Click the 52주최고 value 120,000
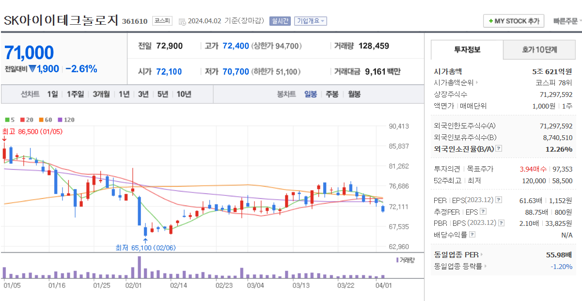The image size is (582, 301). click(533, 180)
